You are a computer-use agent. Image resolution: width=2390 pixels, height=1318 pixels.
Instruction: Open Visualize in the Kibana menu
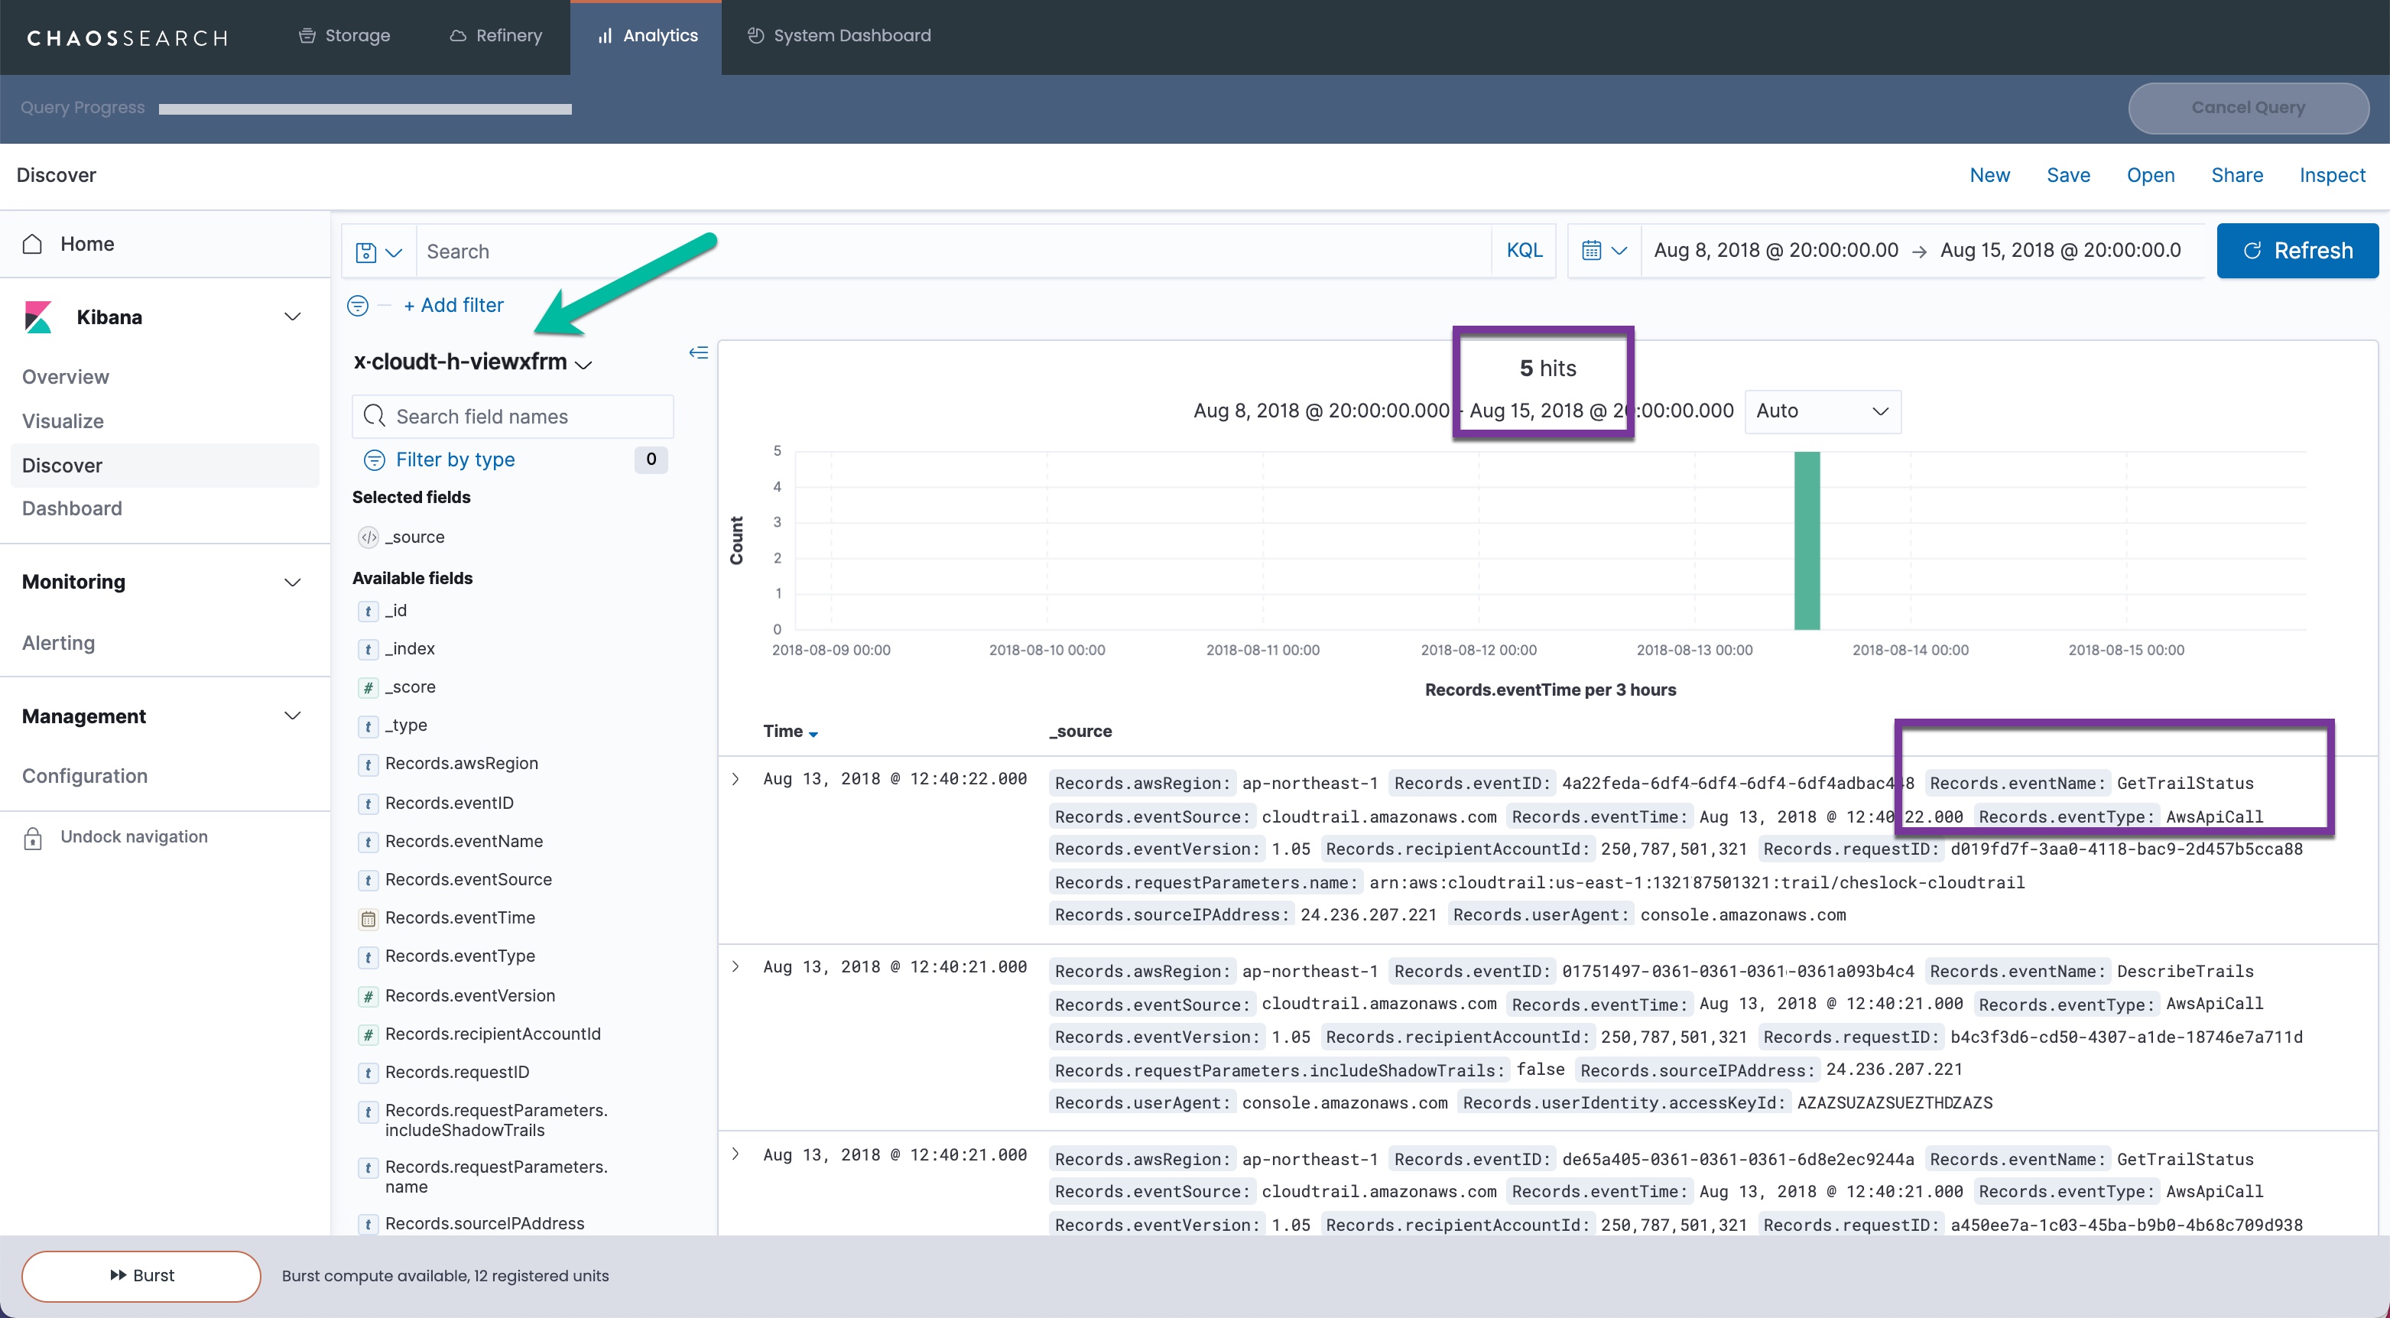click(62, 421)
